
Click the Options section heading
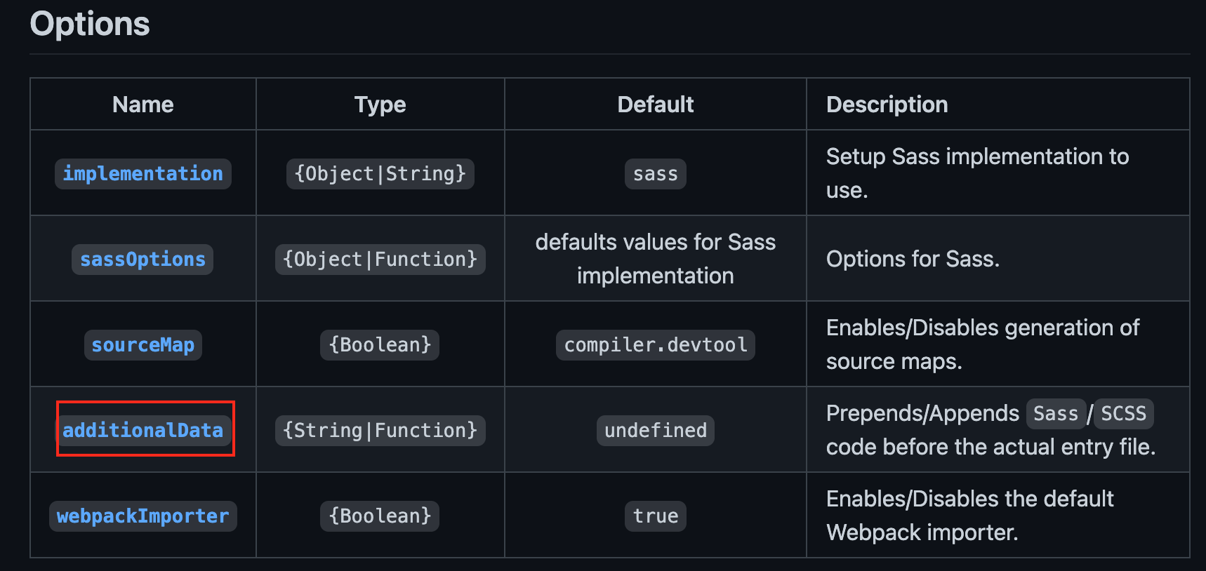90,24
